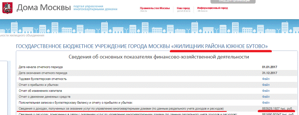Open the Дома Москвы portal title
Screen dimensions: 299x115
point(44,8)
